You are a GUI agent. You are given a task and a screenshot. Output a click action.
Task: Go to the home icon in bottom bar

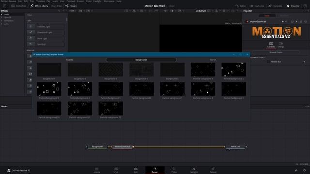click(x=296, y=170)
